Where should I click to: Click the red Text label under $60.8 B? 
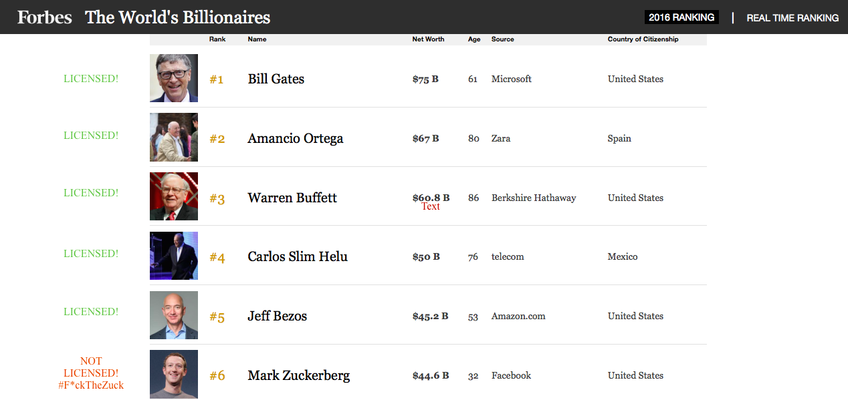point(431,207)
